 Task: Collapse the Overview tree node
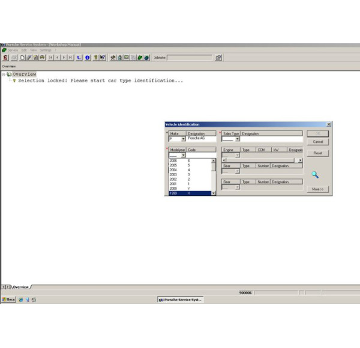click(4, 75)
